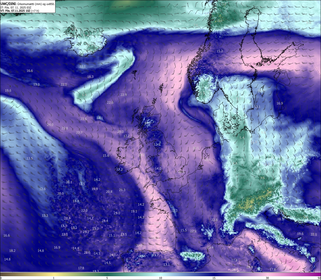Click the 12.6 value in the Atlantic
Viewport: 321px width, 280px height.
tap(42, 189)
